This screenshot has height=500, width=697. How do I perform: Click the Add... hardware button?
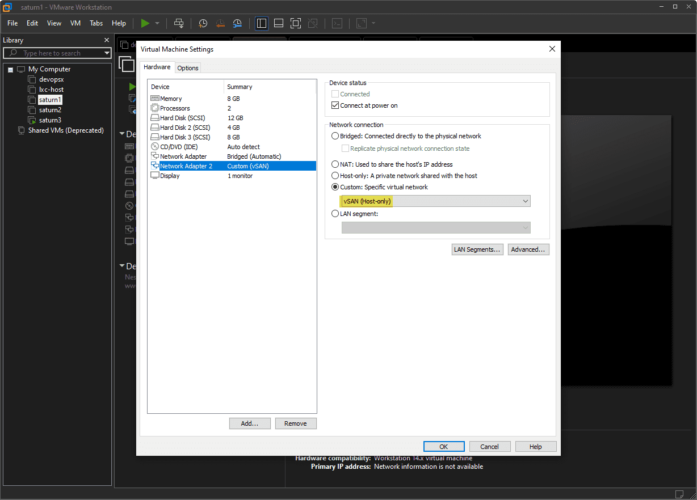click(x=250, y=423)
